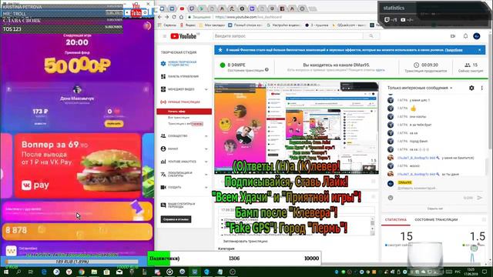Focus the YouTube search field

288,36
